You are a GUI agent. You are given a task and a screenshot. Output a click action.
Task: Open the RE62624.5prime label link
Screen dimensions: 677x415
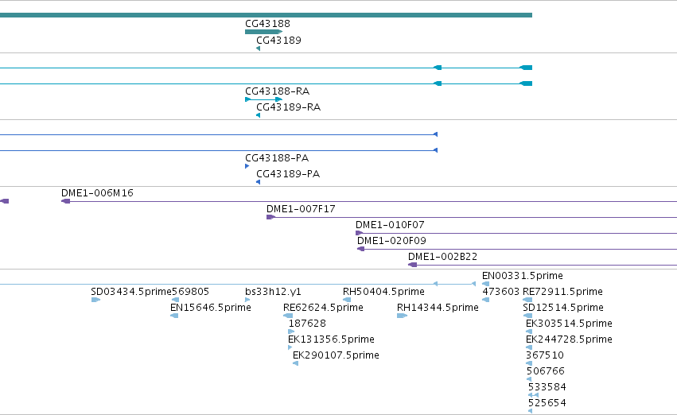323,308
